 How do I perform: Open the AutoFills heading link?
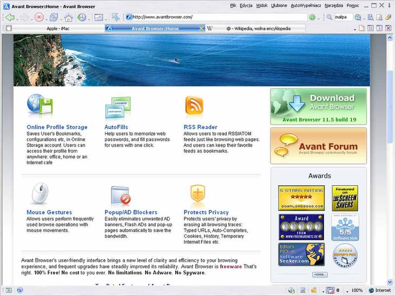point(116,127)
